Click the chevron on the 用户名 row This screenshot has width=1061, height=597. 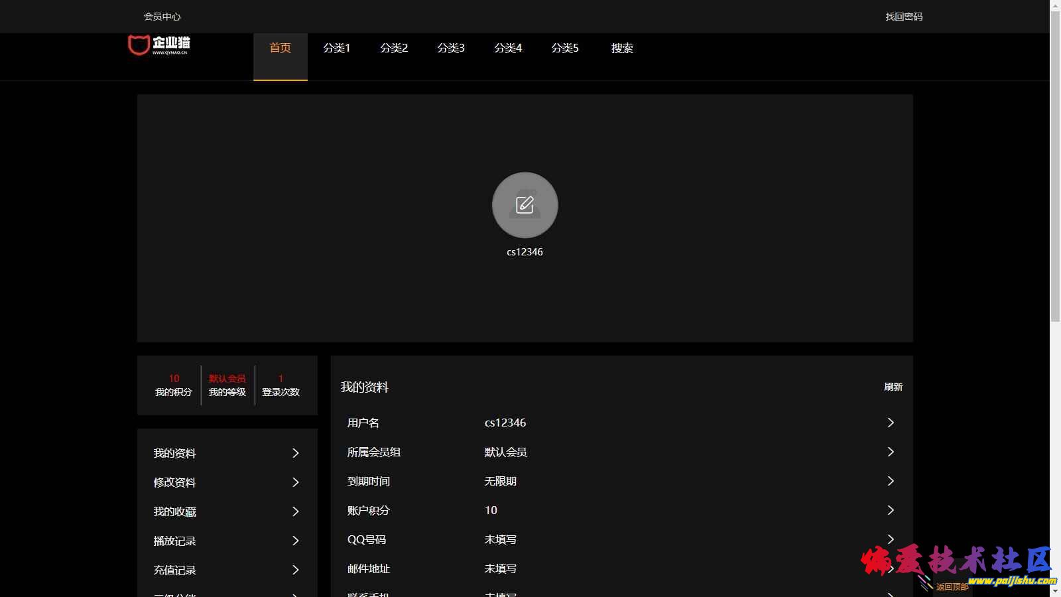pos(891,423)
